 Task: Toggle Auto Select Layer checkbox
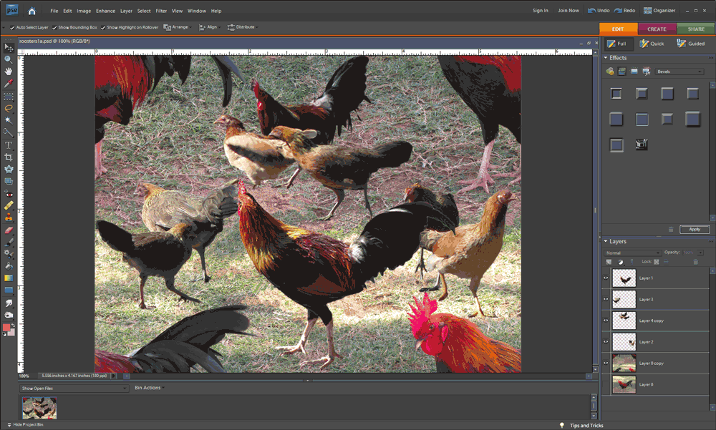pyautogui.click(x=12, y=28)
